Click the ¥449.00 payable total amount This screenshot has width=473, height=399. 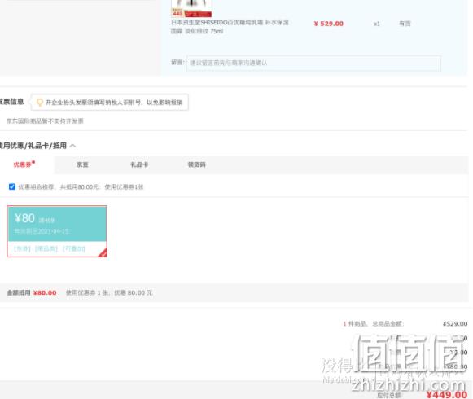tap(447, 394)
